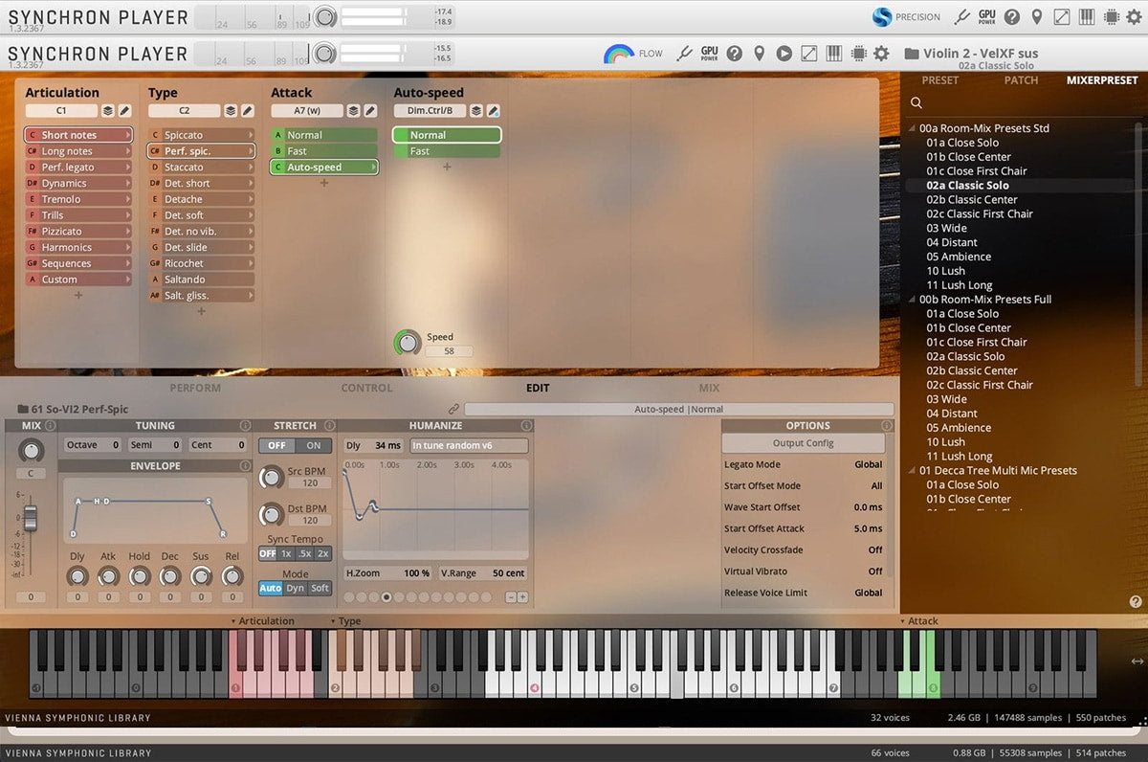
Task: Collapse the 00b Room-Mix Presets Full group
Action: [913, 300]
